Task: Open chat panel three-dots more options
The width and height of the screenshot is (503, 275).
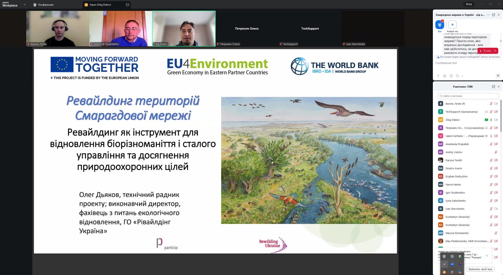Action: tap(488, 15)
